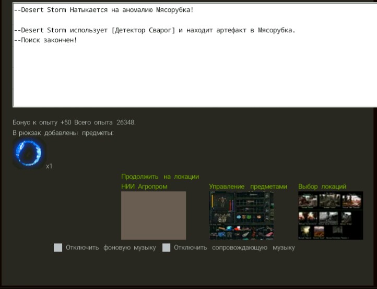The height and width of the screenshot is (289, 377).
Task: Click the x1 item quantity label
Action: coord(49,166)
